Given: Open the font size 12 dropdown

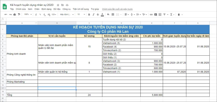Looking at the screenshot, I should (x=81, y=14).
